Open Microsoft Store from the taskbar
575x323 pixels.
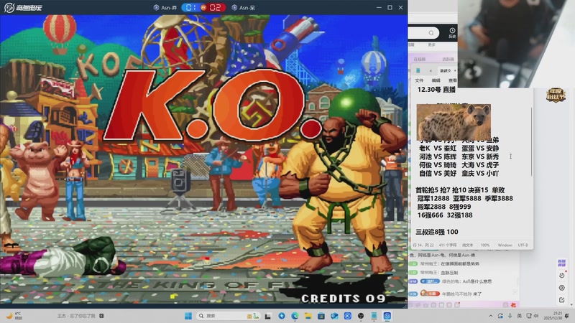pos(321,316)
